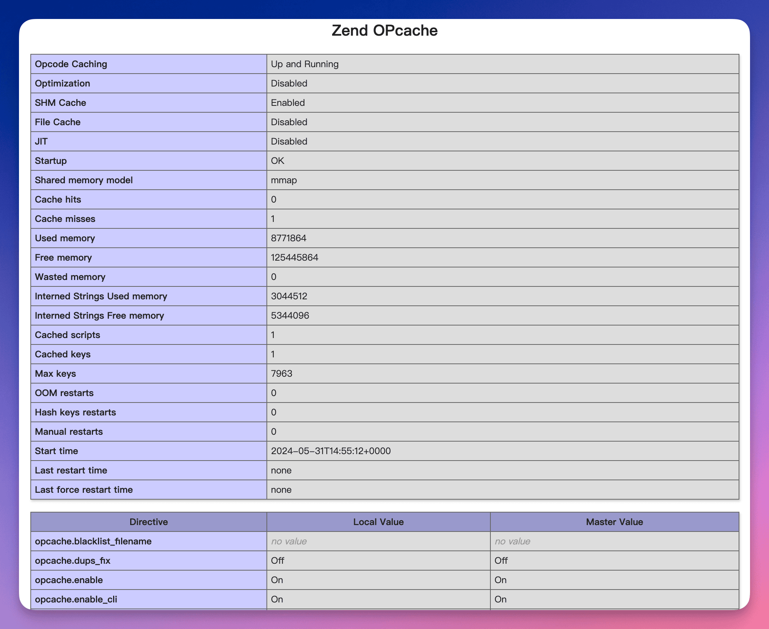The image size is (769, 629).
Task: Click the mmap value
Action: coord(284,180)
